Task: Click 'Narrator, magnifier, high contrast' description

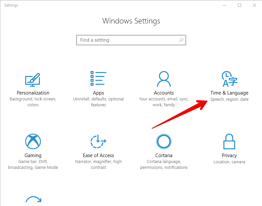Action: 98,164
